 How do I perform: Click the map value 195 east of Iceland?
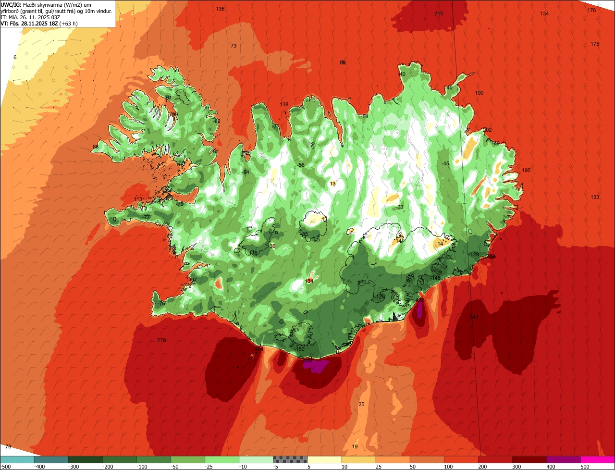[x=526, y=170]
